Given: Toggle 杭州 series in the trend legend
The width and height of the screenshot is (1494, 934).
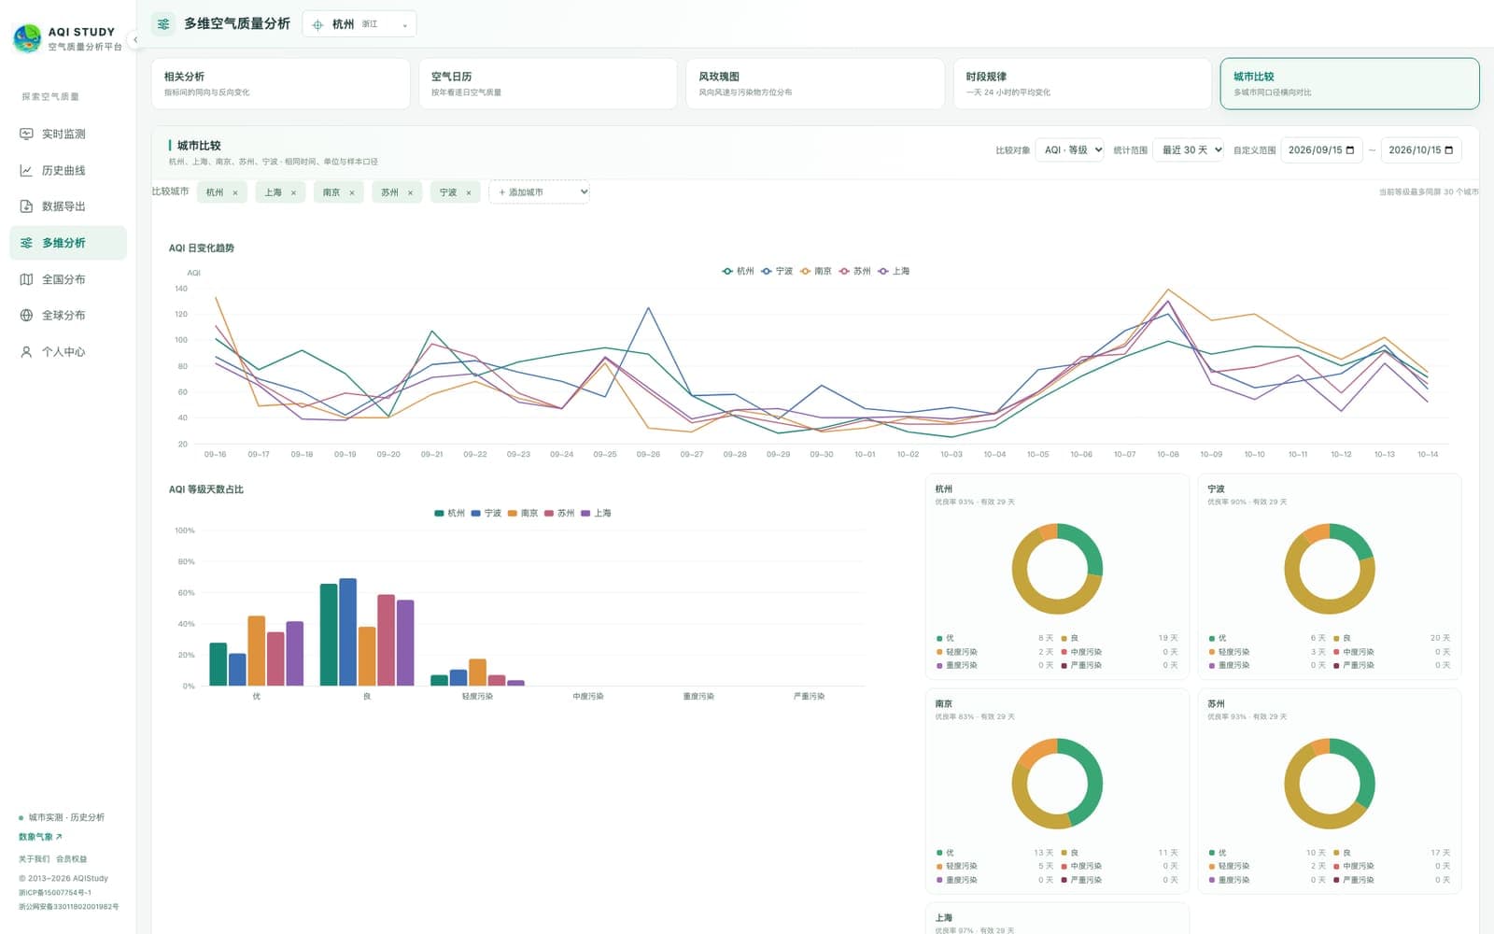Looking at the screenshot, I should (x=738, y=271).
